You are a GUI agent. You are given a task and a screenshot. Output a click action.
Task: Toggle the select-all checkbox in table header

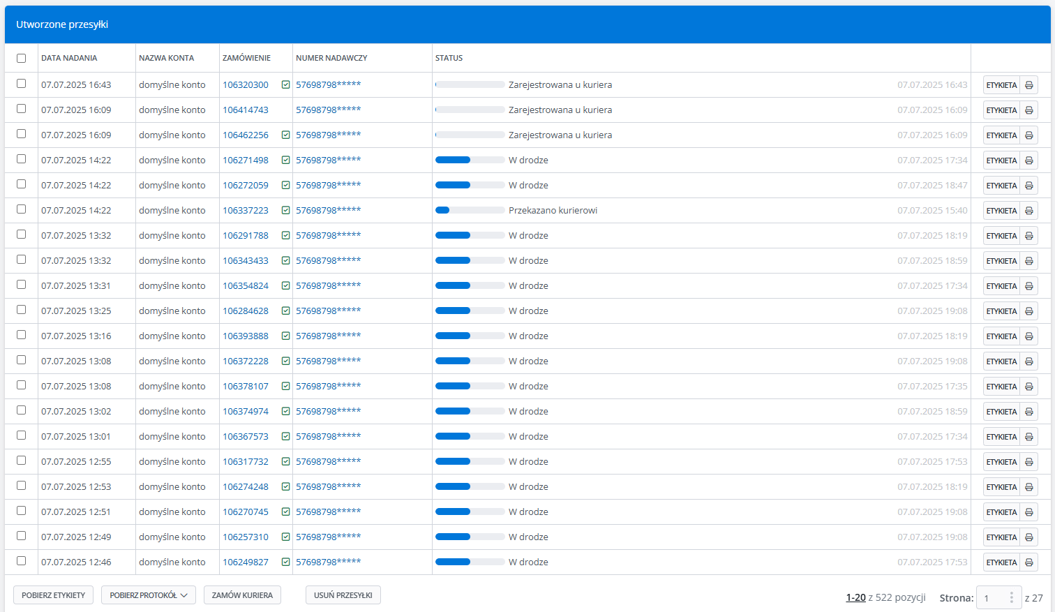(x=21, y=59)
